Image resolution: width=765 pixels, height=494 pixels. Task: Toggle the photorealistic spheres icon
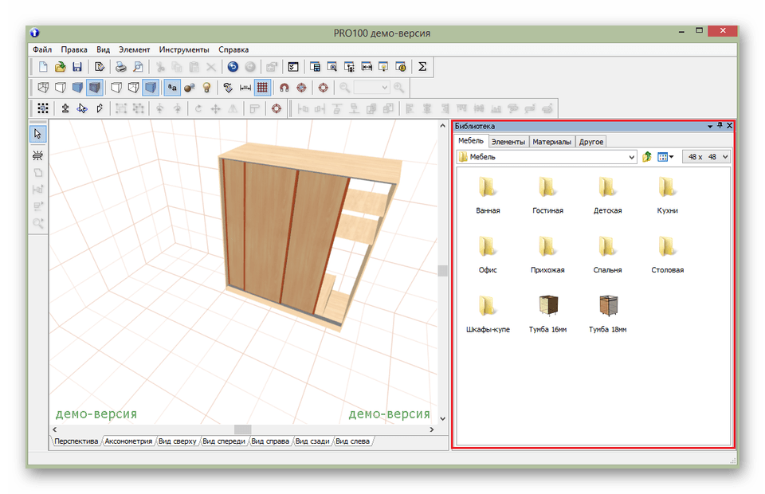pyautogui.click(x=190, y=88)
